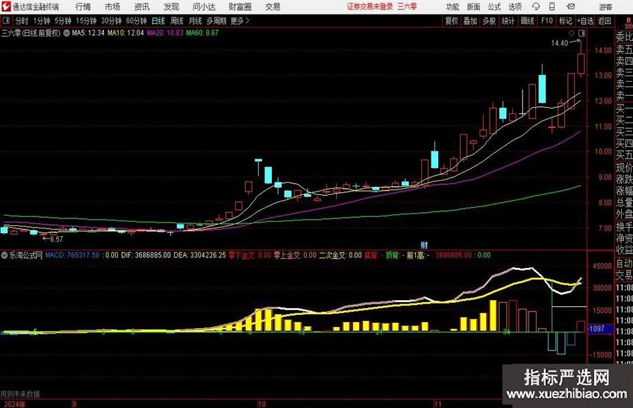Click the 证券交易未登录 login link
The image size is (633, 408).
(x=370, y=7)
